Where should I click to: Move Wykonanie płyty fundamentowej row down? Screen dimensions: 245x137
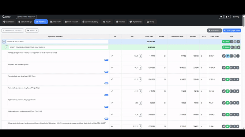coord(238,115)
